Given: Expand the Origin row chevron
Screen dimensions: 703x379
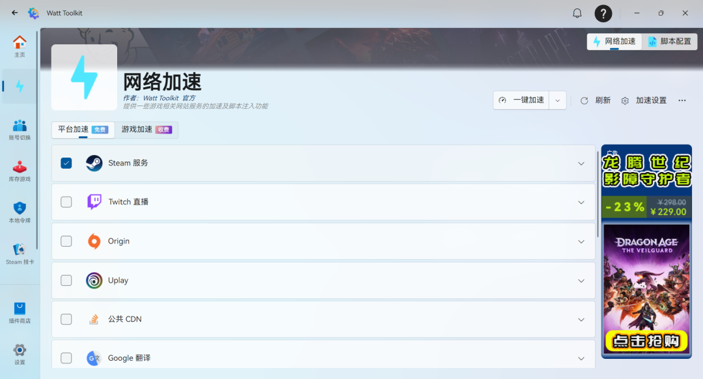Looking at the screenshot, I should (x=581, y=242).
